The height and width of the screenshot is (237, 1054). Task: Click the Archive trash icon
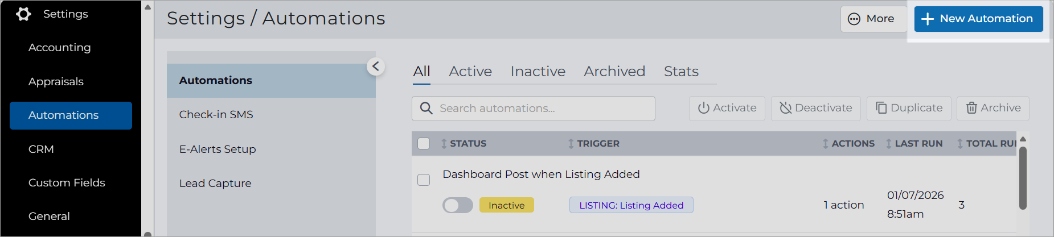click(971, 108)
